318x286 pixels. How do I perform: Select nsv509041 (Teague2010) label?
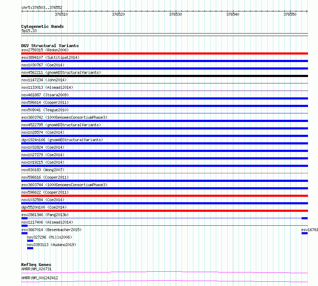point(45,110)
